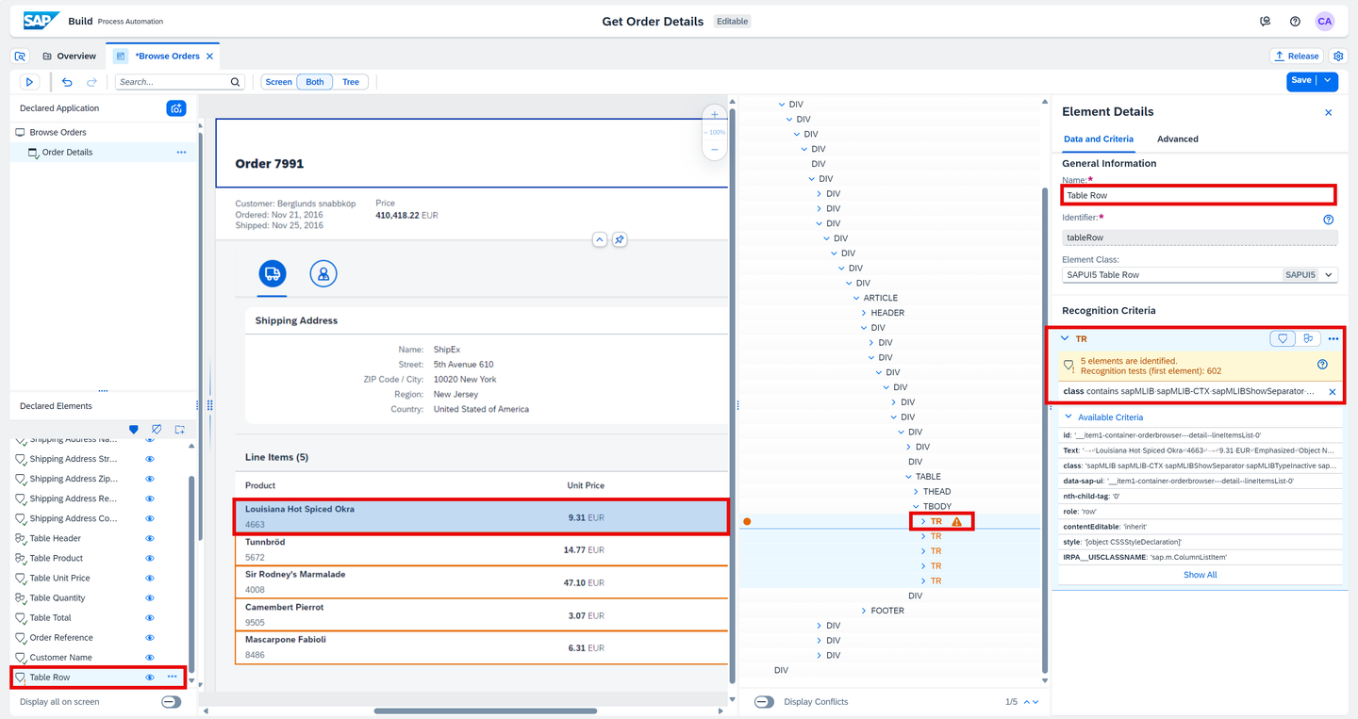This screenshot has height=719, width=1358.
Task: Zoom out on the captured screen
Action: coord(714,149)
